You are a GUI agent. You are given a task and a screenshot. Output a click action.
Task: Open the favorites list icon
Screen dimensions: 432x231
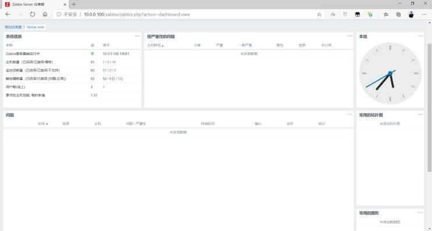coord(385,15)
